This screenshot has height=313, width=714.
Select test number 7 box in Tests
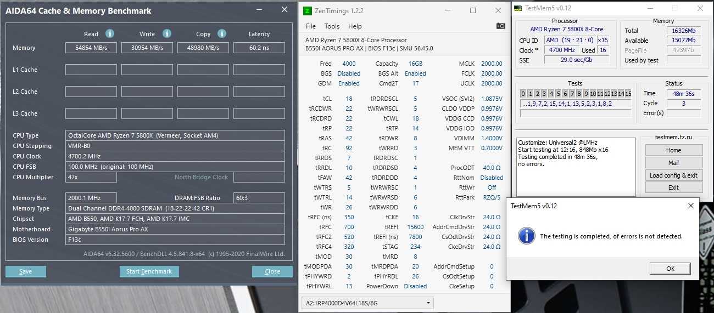click(x=572, y=94)
